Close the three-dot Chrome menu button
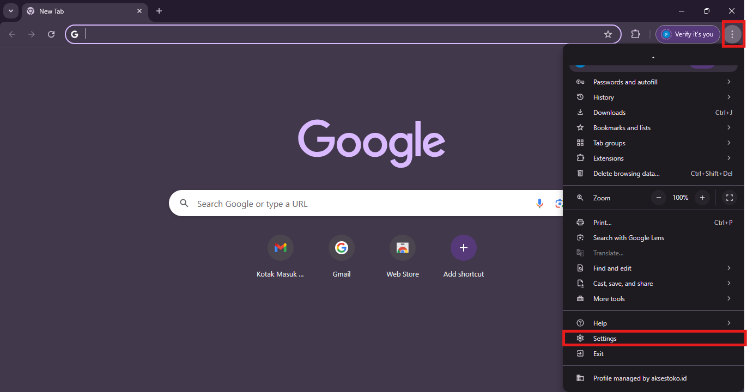The image size is (747, 392). pyautogui.click(x=732, y=34)
